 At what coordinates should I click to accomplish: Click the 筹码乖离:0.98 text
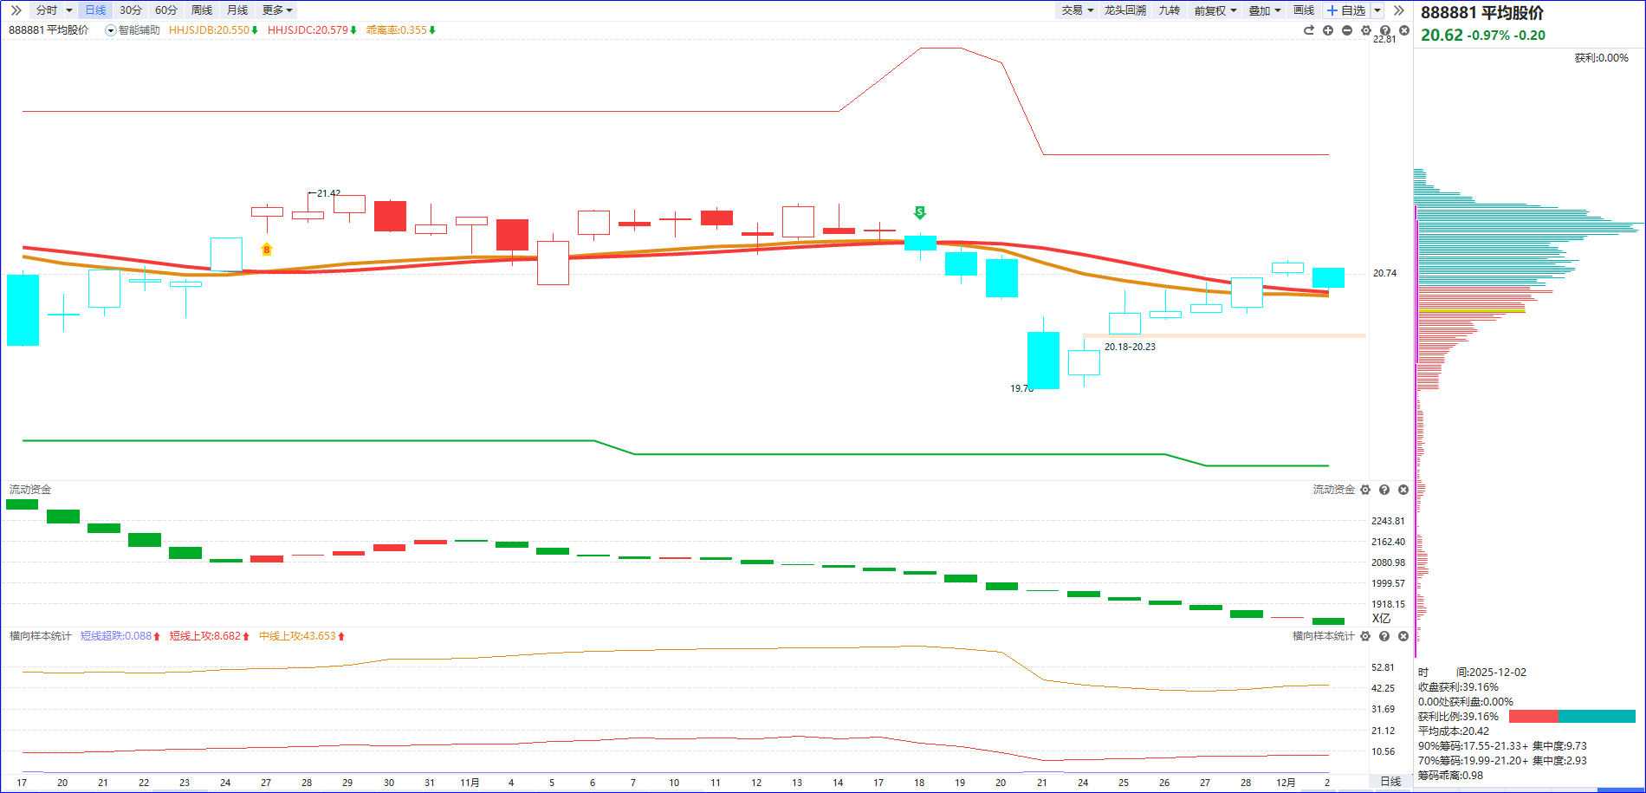[1450, 776]
